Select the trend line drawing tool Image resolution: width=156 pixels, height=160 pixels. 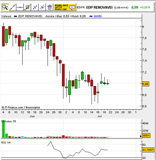pyautogui.click(x=12, y=7)
